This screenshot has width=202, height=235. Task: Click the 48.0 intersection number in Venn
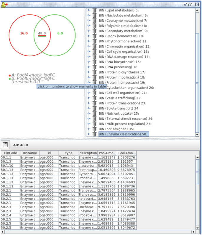point(42,34)
